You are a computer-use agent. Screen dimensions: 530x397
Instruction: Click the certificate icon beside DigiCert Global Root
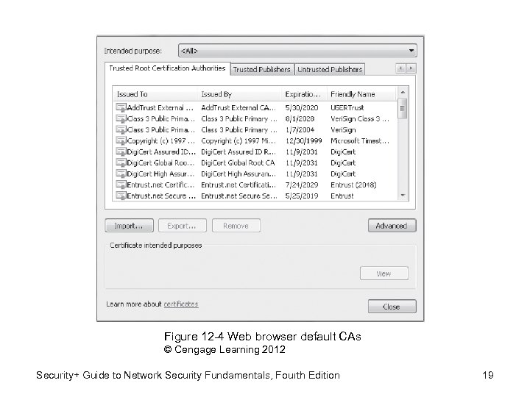[x=121, y=162]
